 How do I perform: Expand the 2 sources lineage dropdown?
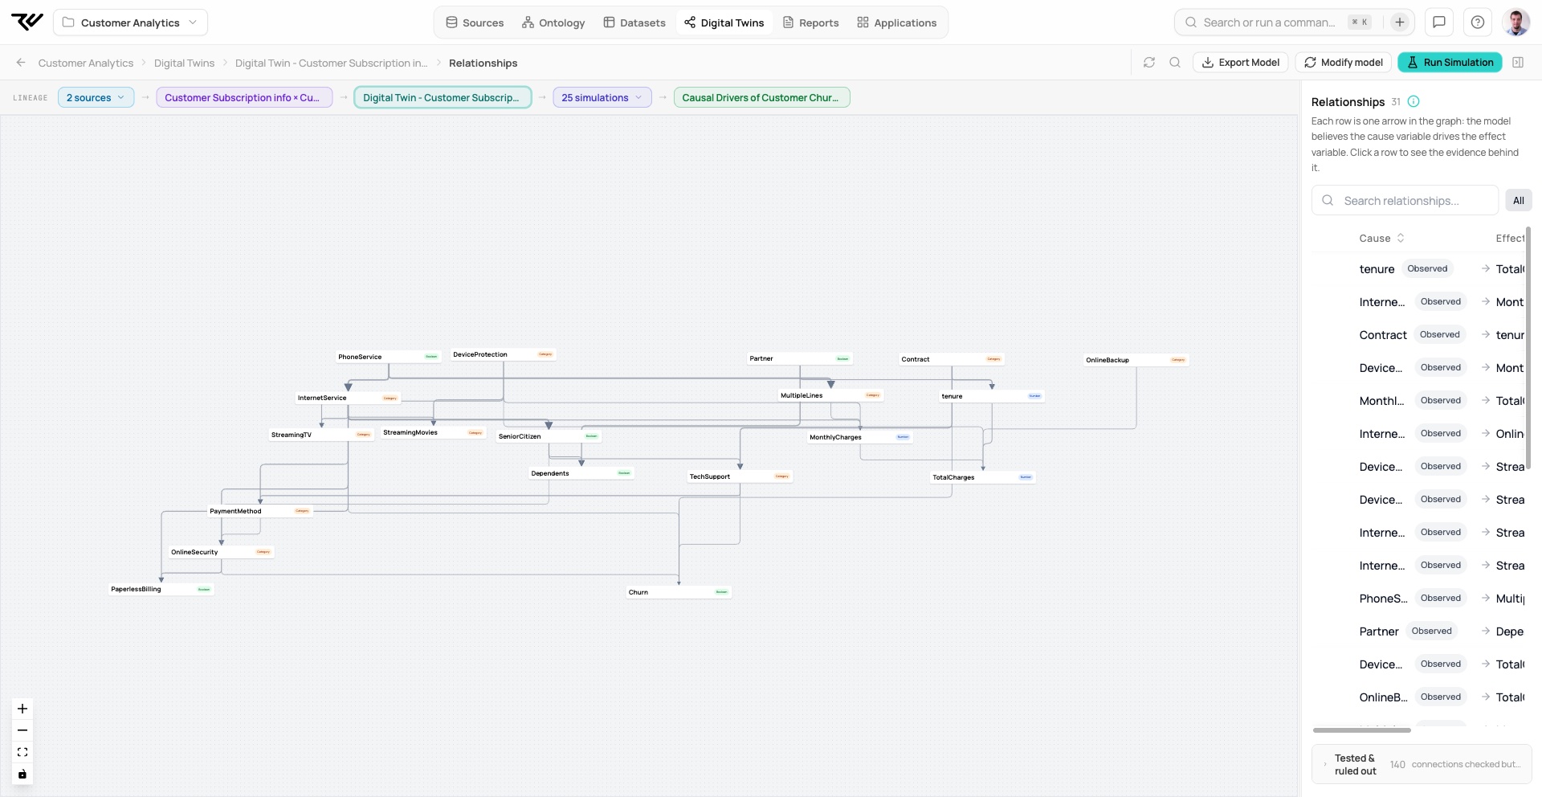click(96, 98)
